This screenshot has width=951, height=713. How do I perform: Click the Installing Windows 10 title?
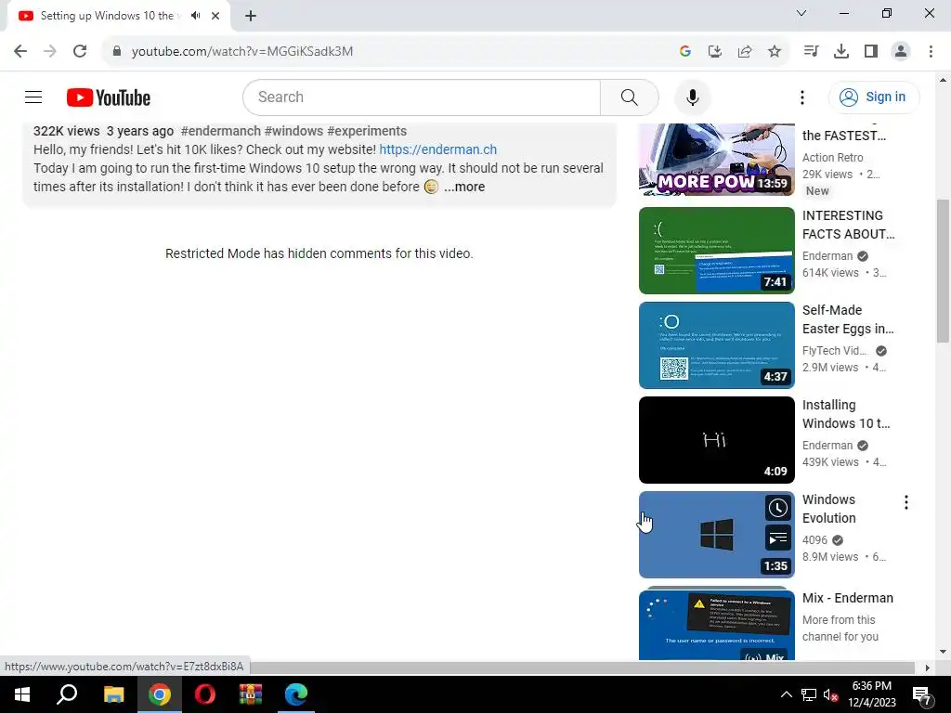point(846,413)
